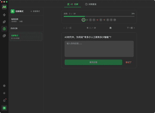Image resolution: width=155 pixels, height=113 pixels.
Task: Open notifications bell icon
Action: (4, 101)
